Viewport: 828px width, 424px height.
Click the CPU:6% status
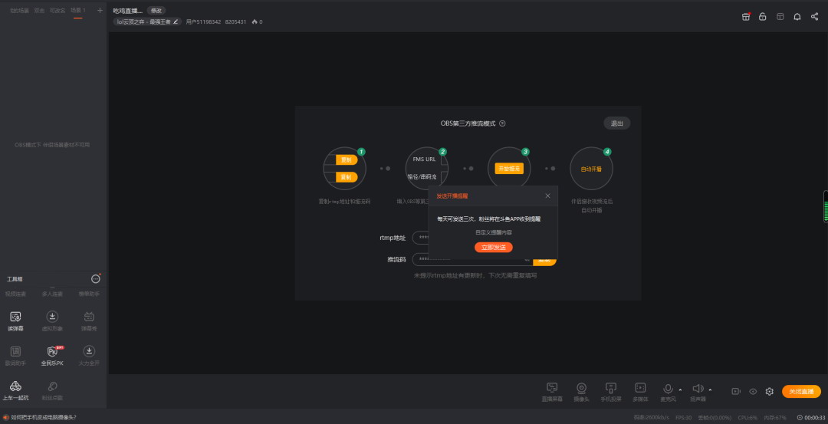747,417
